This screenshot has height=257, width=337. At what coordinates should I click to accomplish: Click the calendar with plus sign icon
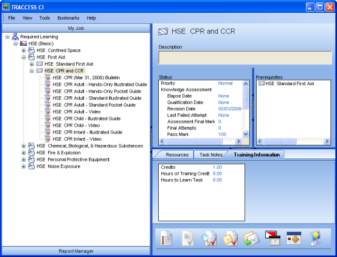click(x=294, y=238)
